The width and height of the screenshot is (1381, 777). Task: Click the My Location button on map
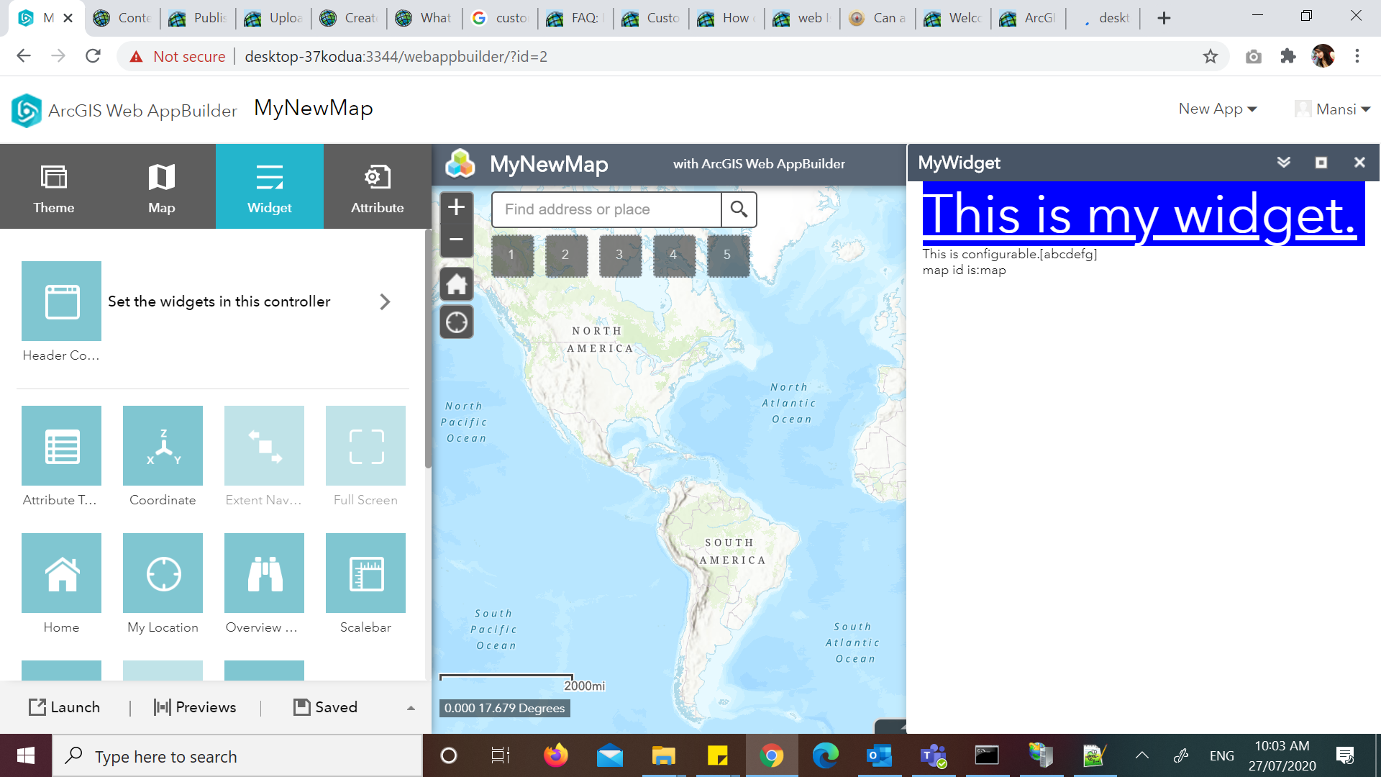click(457, 322)
